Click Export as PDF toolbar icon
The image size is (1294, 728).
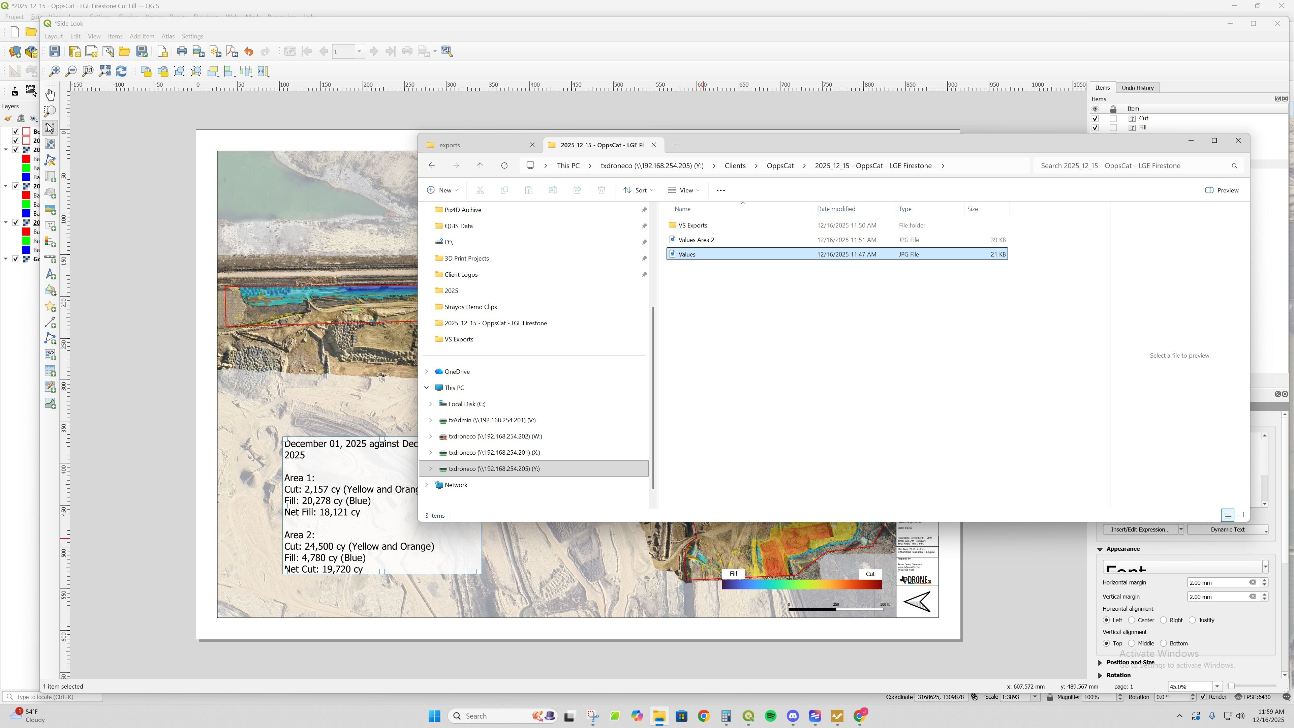click(232, 51)
